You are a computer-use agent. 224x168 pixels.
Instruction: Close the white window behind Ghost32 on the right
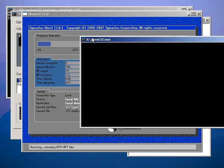(207, 20)
